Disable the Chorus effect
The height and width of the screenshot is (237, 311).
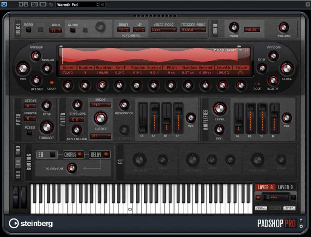click(79, 154)
